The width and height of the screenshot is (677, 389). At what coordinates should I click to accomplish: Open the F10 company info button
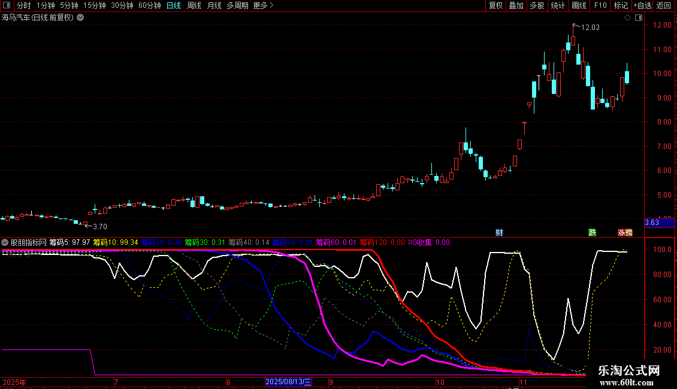pyautogui.click(x=600, y=6)
